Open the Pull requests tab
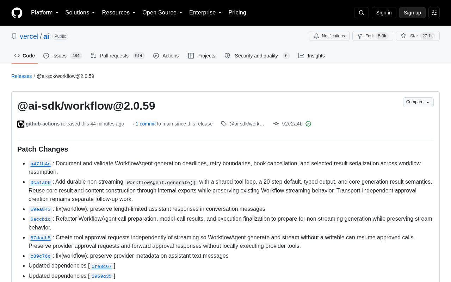451x282 pixels. (x=117, y=56)
